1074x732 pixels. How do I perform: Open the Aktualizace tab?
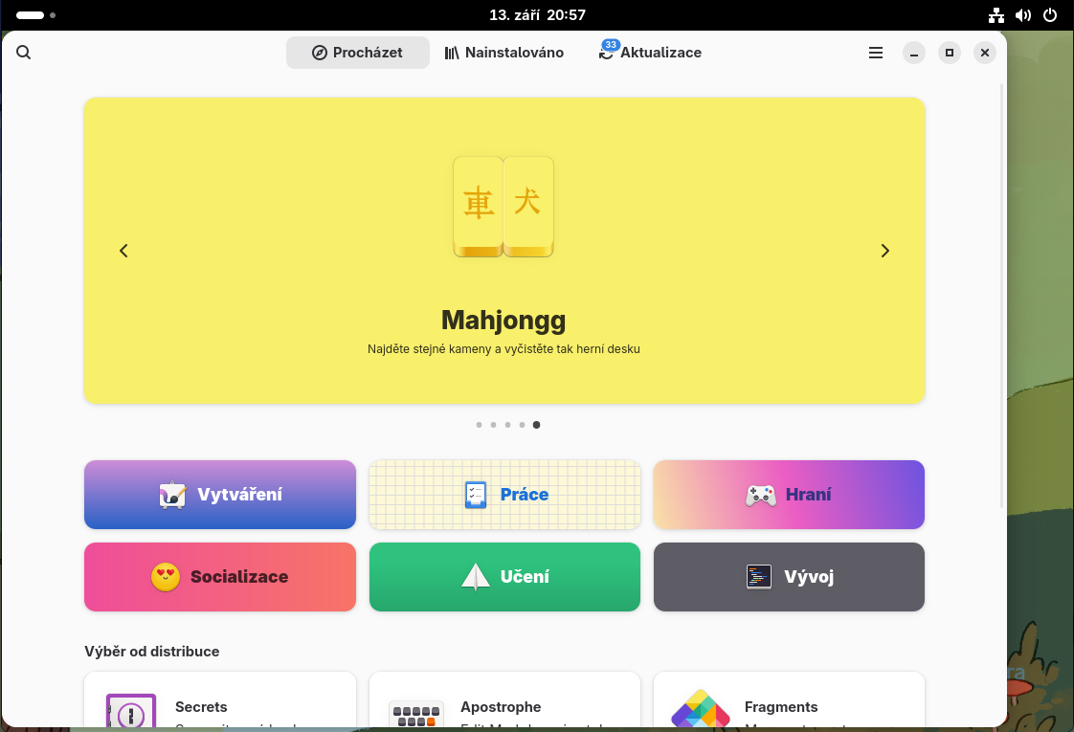650,53
